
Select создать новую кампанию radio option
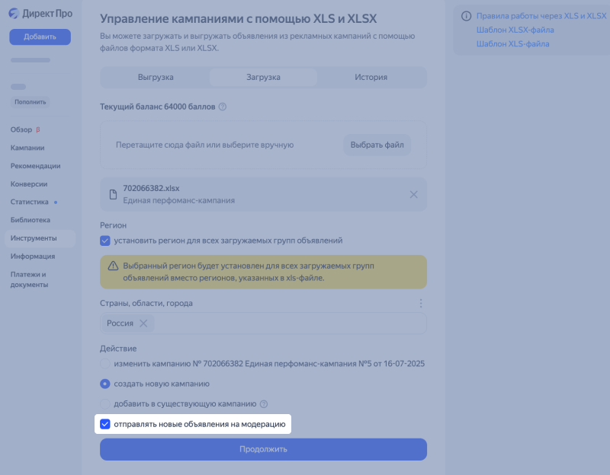105,384
